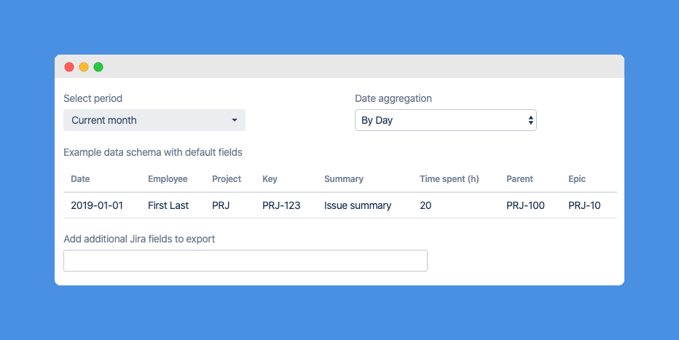Open the Date aggregation By Day select
The width and height of the screenshot is (679, 340).
(446, 120)
